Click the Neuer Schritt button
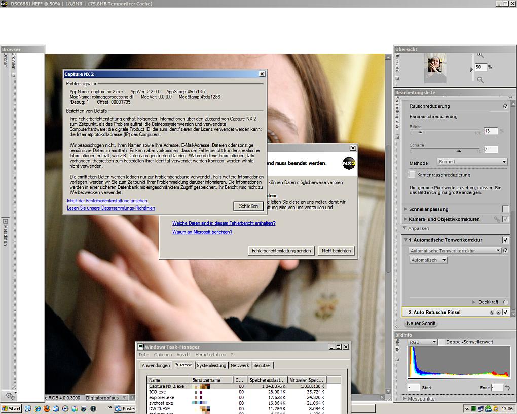The width and height of the screenshot is (517, 414). pos(421,323)
